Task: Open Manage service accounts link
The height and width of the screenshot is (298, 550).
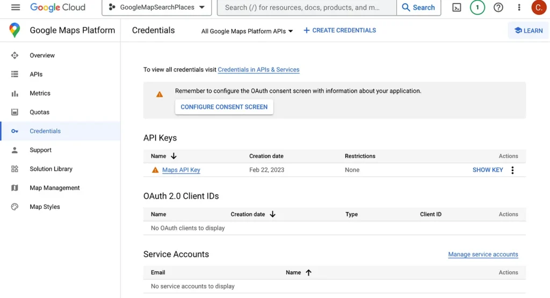Action: [483, 255]
